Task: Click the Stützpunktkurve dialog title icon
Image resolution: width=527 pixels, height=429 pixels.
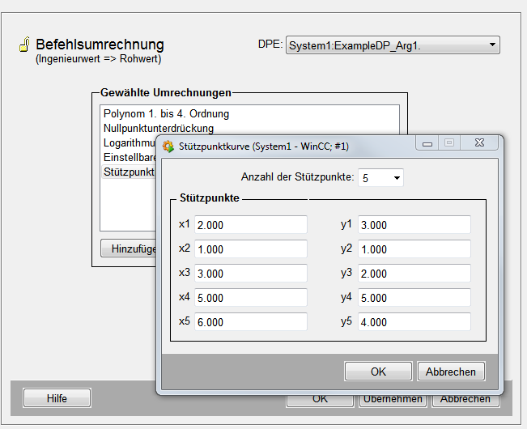Action: click(x=168, y=147)
